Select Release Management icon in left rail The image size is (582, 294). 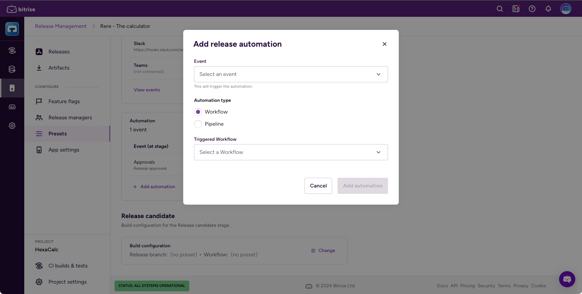[12, 88]
